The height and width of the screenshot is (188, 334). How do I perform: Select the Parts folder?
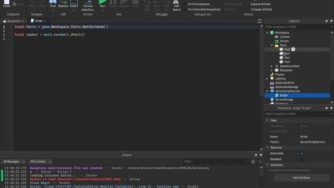[x=283, y=45]
